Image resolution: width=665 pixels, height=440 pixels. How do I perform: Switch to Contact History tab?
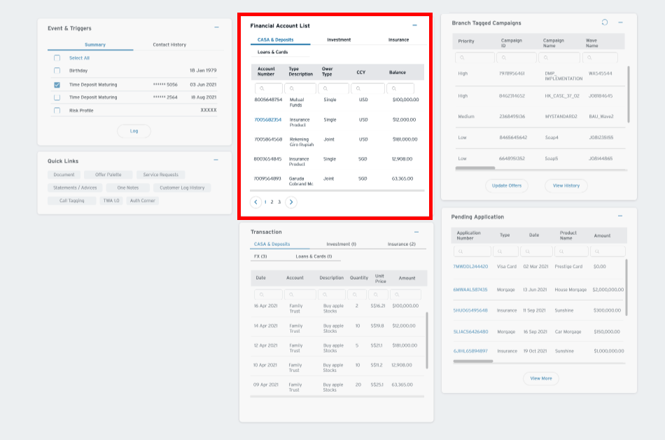pyautogui.click(x=169, y=45)
